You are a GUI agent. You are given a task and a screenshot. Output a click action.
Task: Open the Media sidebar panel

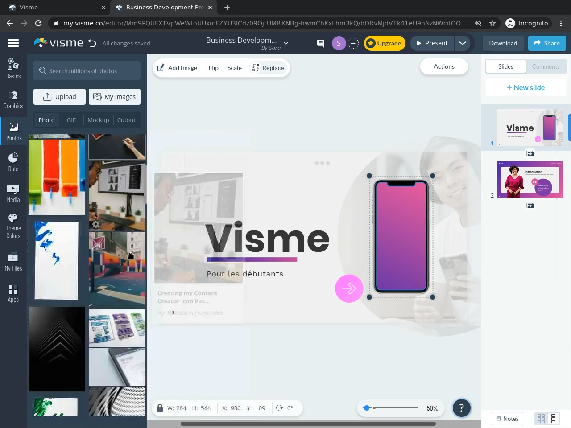(x=13, y=193)
